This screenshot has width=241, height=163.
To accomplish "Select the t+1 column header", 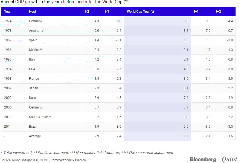I will 196,12.
